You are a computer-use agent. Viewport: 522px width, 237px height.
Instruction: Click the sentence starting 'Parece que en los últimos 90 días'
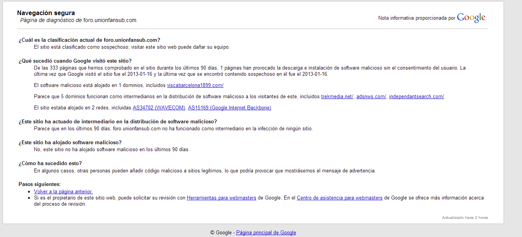(173, 128)
